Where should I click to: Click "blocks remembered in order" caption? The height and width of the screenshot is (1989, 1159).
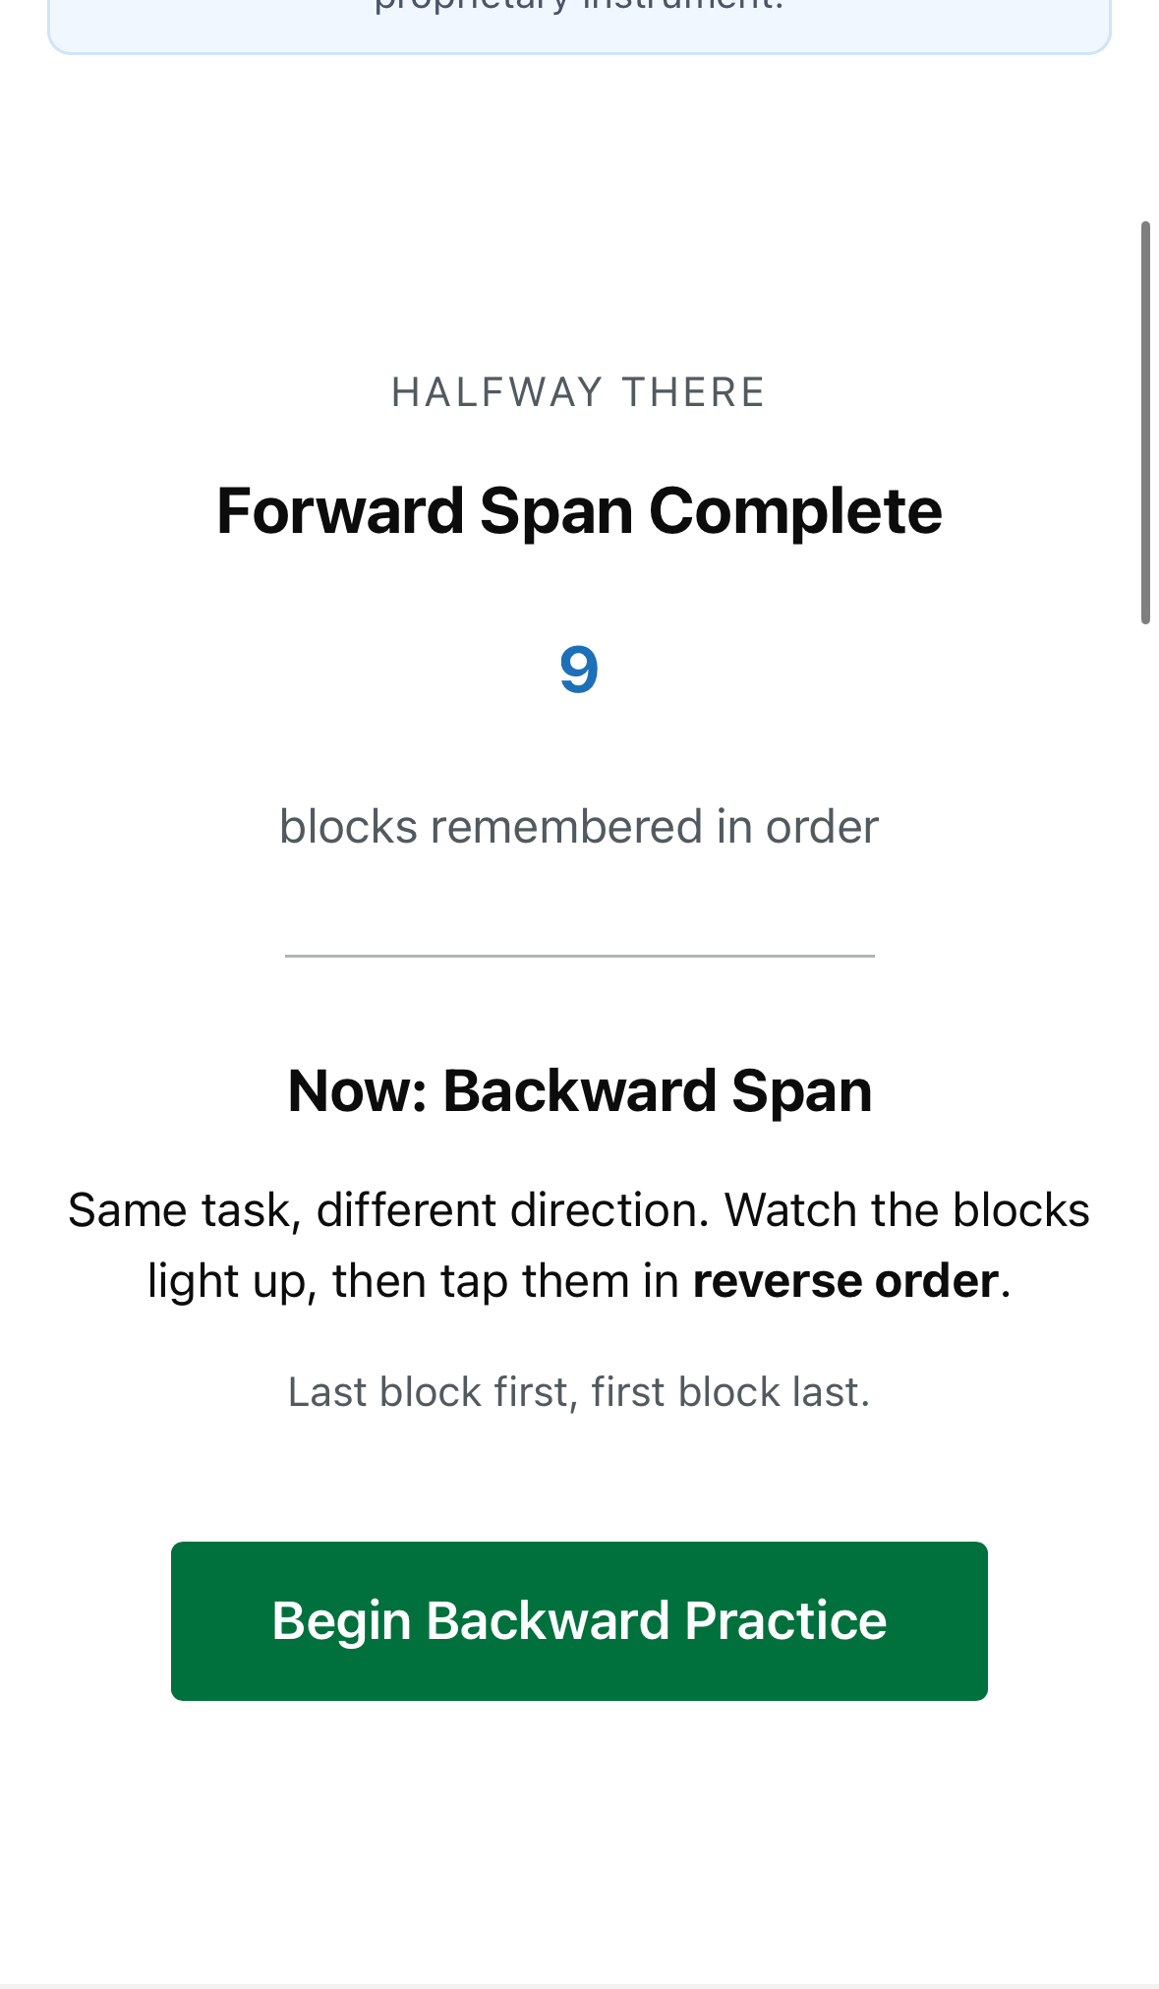pyautogui.click(x=579, y=827)
